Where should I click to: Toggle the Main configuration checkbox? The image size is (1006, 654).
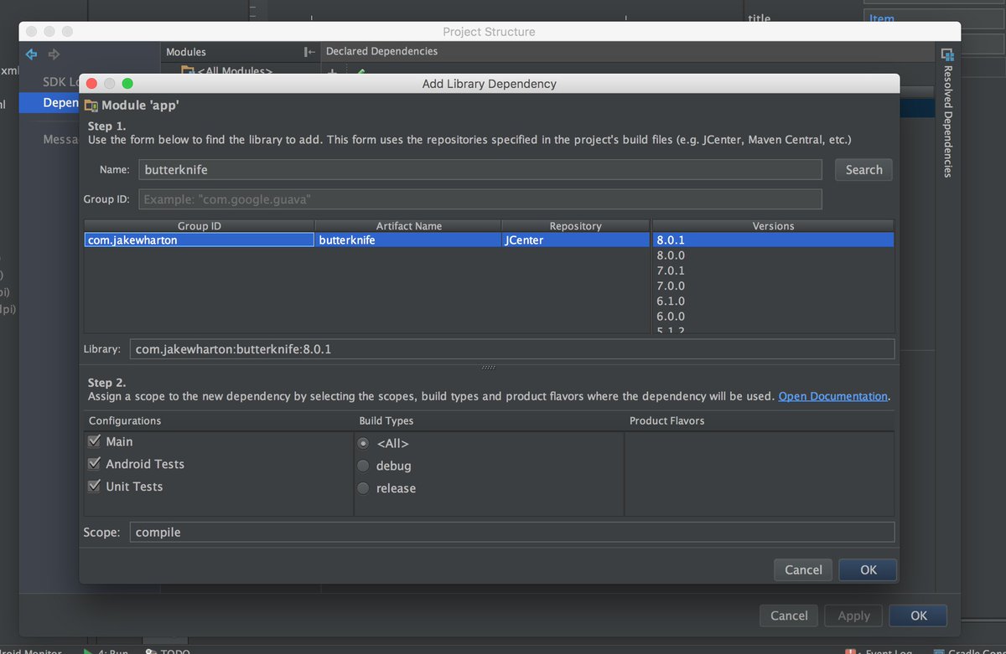point(94,441)
